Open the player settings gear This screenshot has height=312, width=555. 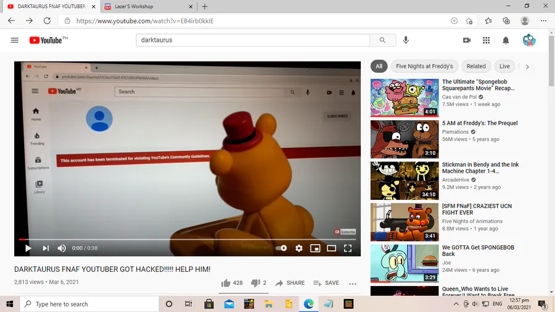[298, 248]
